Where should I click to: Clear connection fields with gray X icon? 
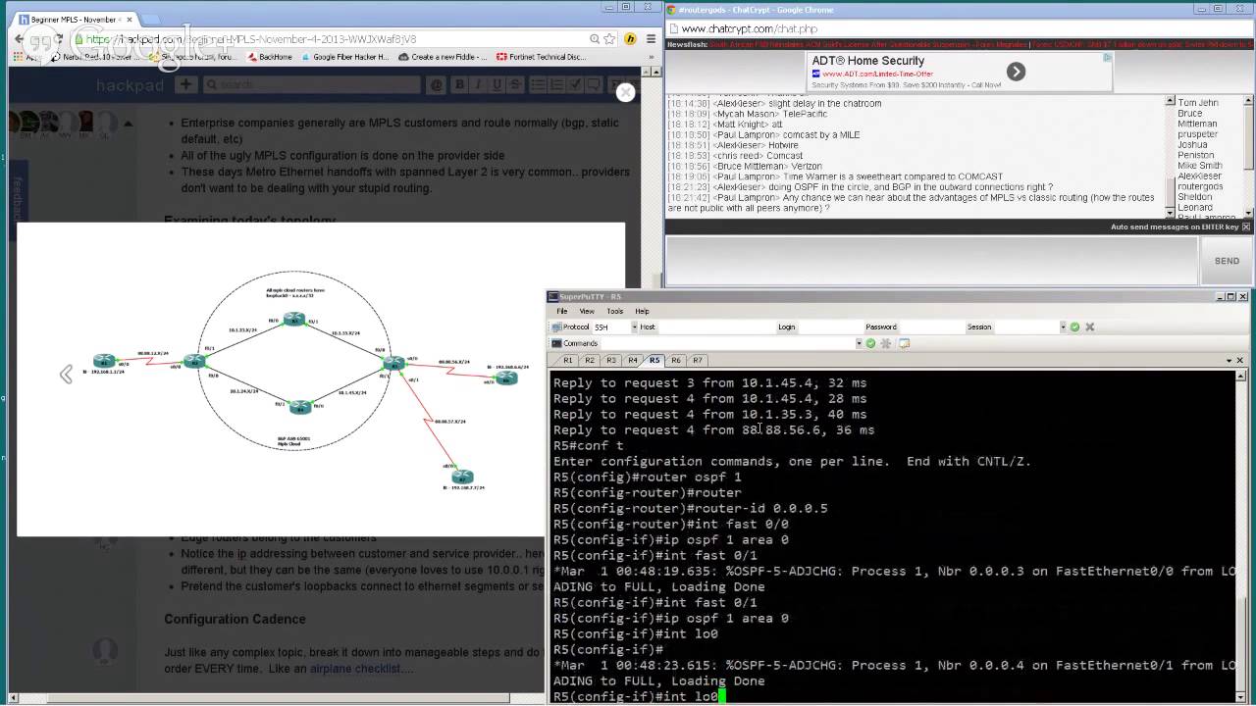(1089, 327)
